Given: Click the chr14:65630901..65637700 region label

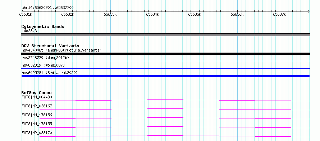Looking at the screenshot, I should [x=47, y=8].
